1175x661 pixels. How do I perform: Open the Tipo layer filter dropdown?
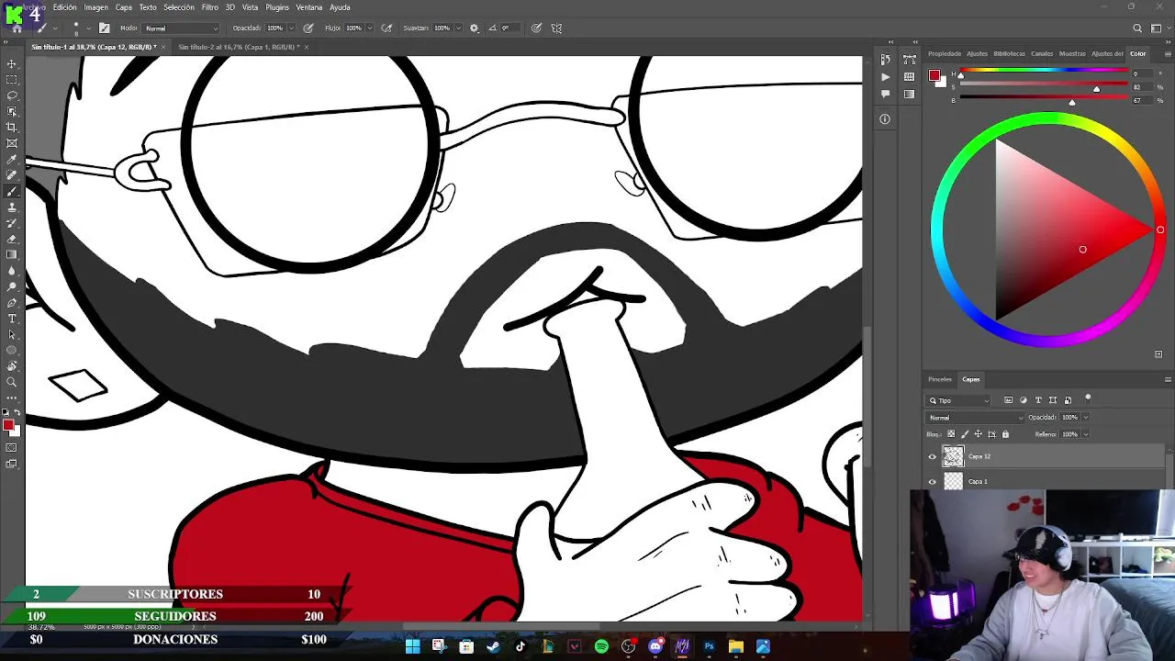(959, 400)
